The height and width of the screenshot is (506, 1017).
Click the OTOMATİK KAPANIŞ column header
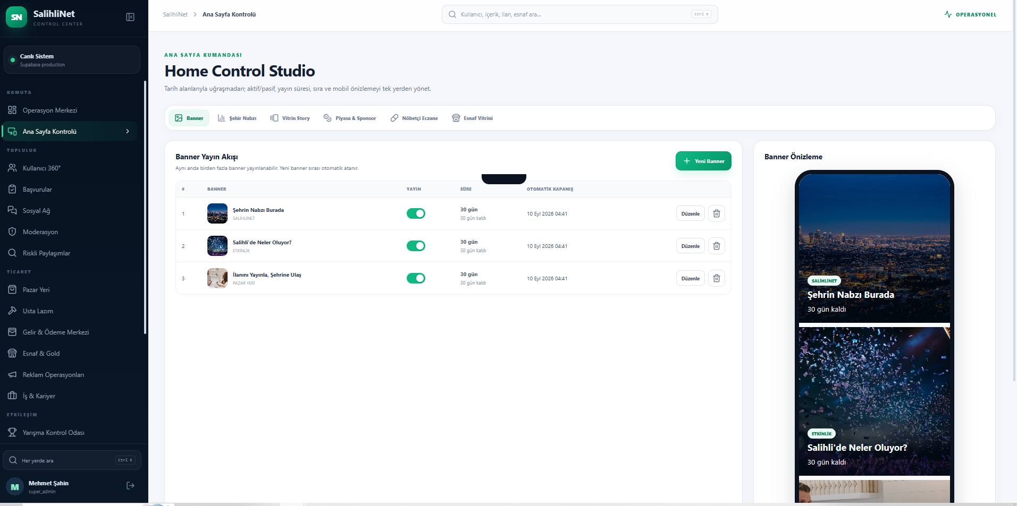click(x=550, y=189)
